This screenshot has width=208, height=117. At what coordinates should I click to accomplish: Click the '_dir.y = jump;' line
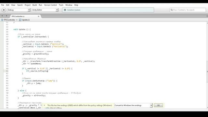34,83
